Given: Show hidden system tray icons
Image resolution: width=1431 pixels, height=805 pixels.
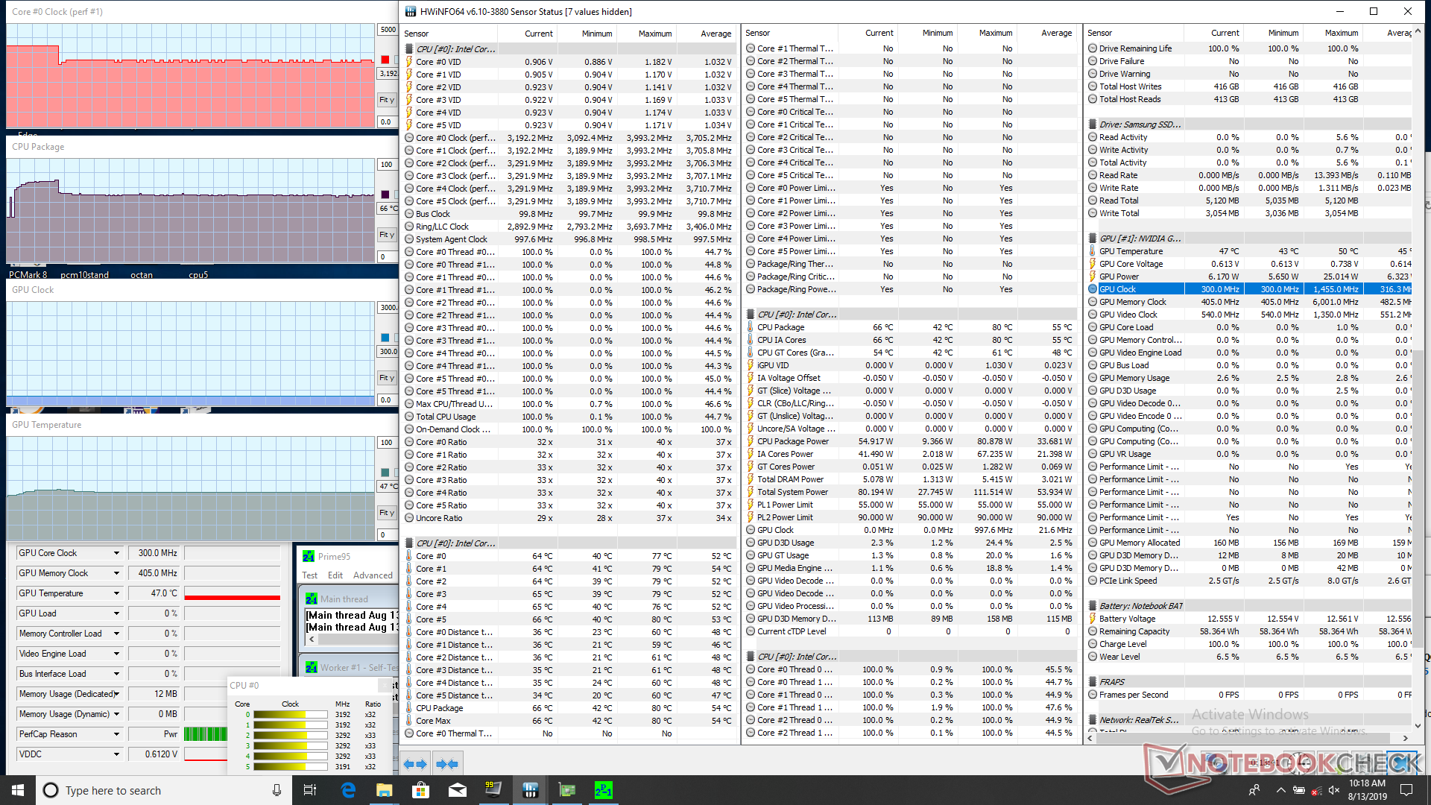Looking at the screenshot, I should (x=1280, y=790).
